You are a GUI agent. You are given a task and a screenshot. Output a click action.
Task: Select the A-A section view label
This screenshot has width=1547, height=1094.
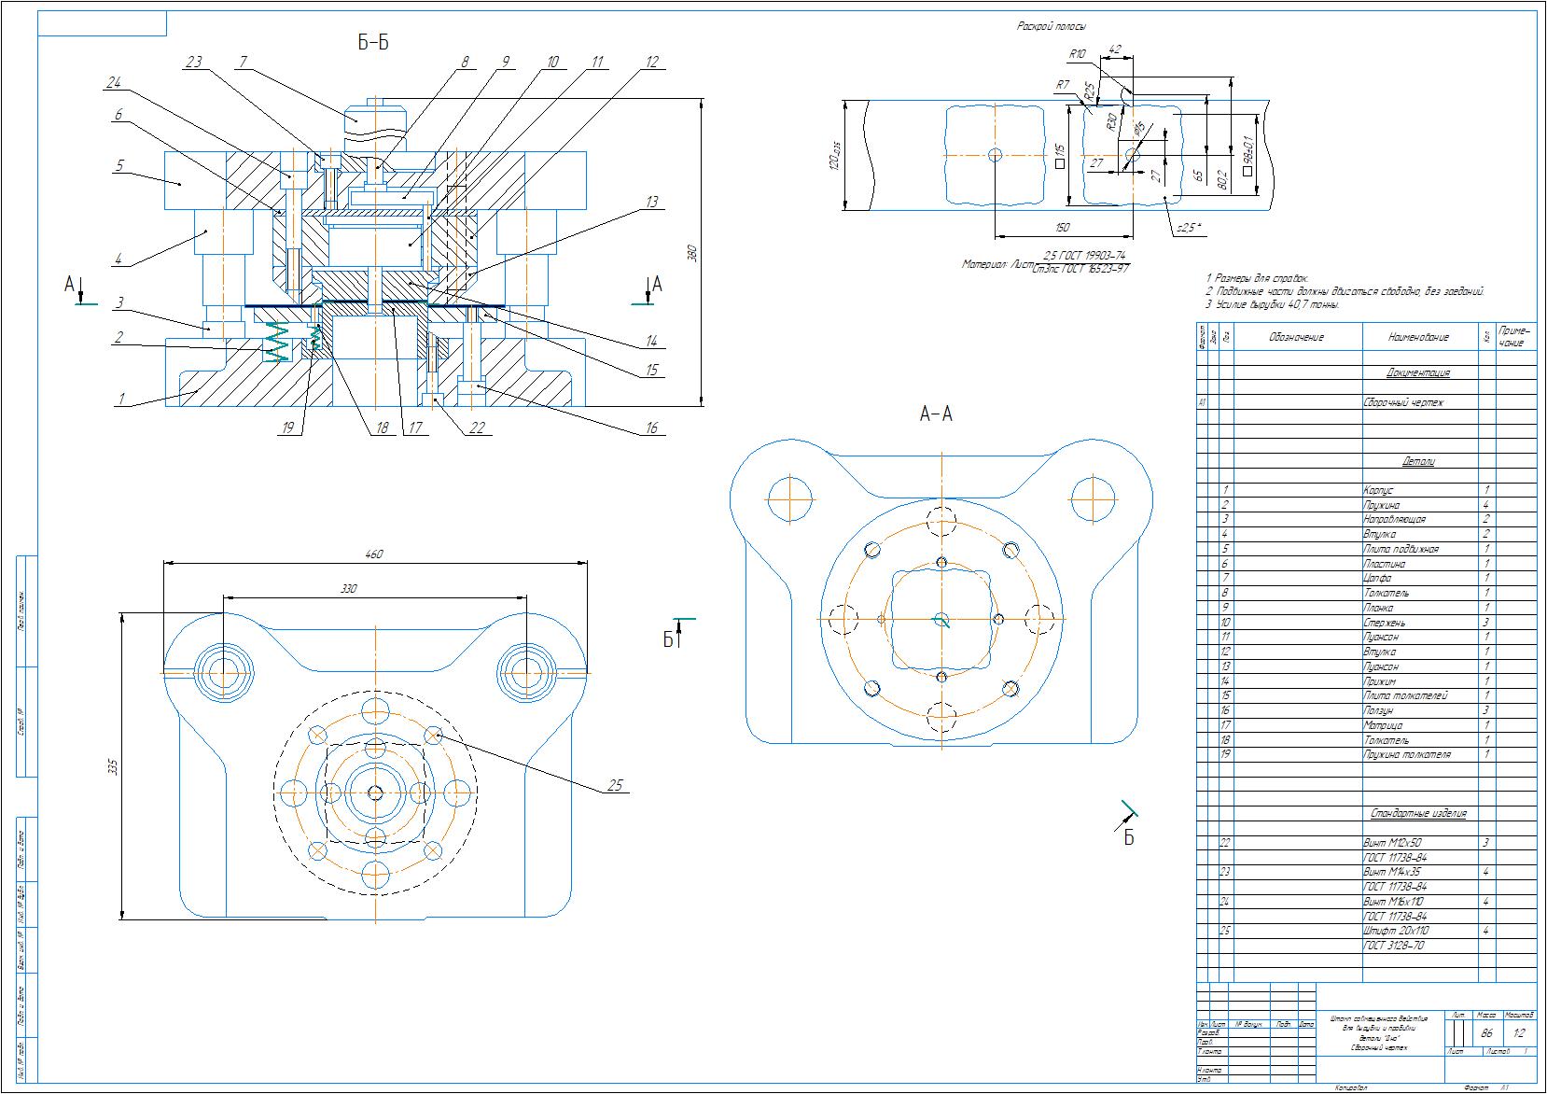coord(936,414)
